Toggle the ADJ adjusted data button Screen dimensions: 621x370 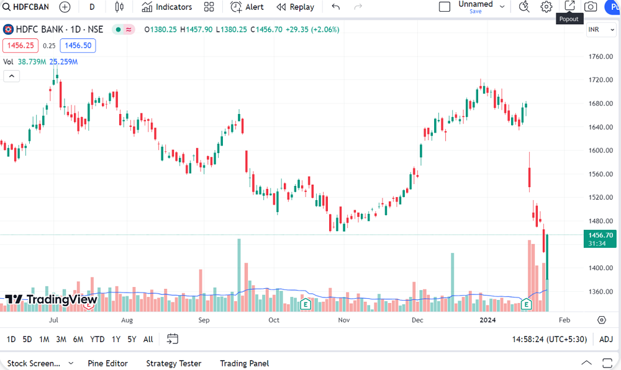click(606, 339)
